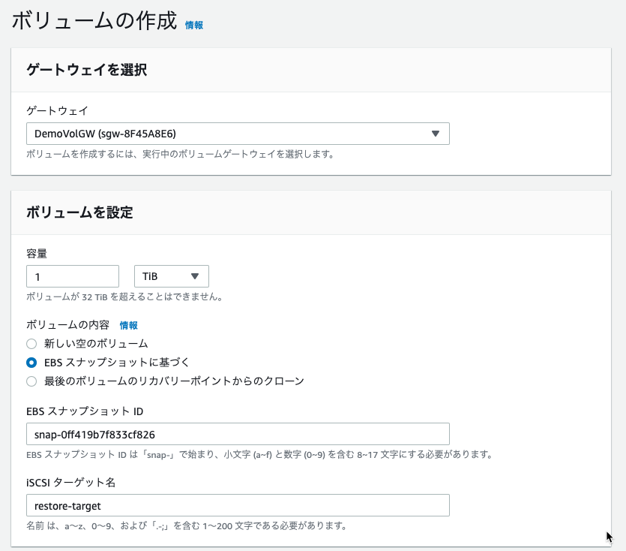Click the iSCSI ターゲット名 input field
Viewport: 626px width, 551px height.
[x=238, y=505]
